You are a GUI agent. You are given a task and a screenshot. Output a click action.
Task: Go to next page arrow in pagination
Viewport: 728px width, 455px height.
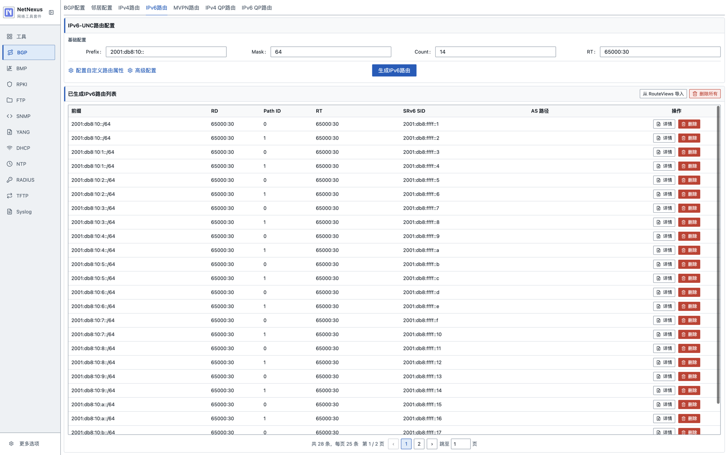(x=432, y=444)
